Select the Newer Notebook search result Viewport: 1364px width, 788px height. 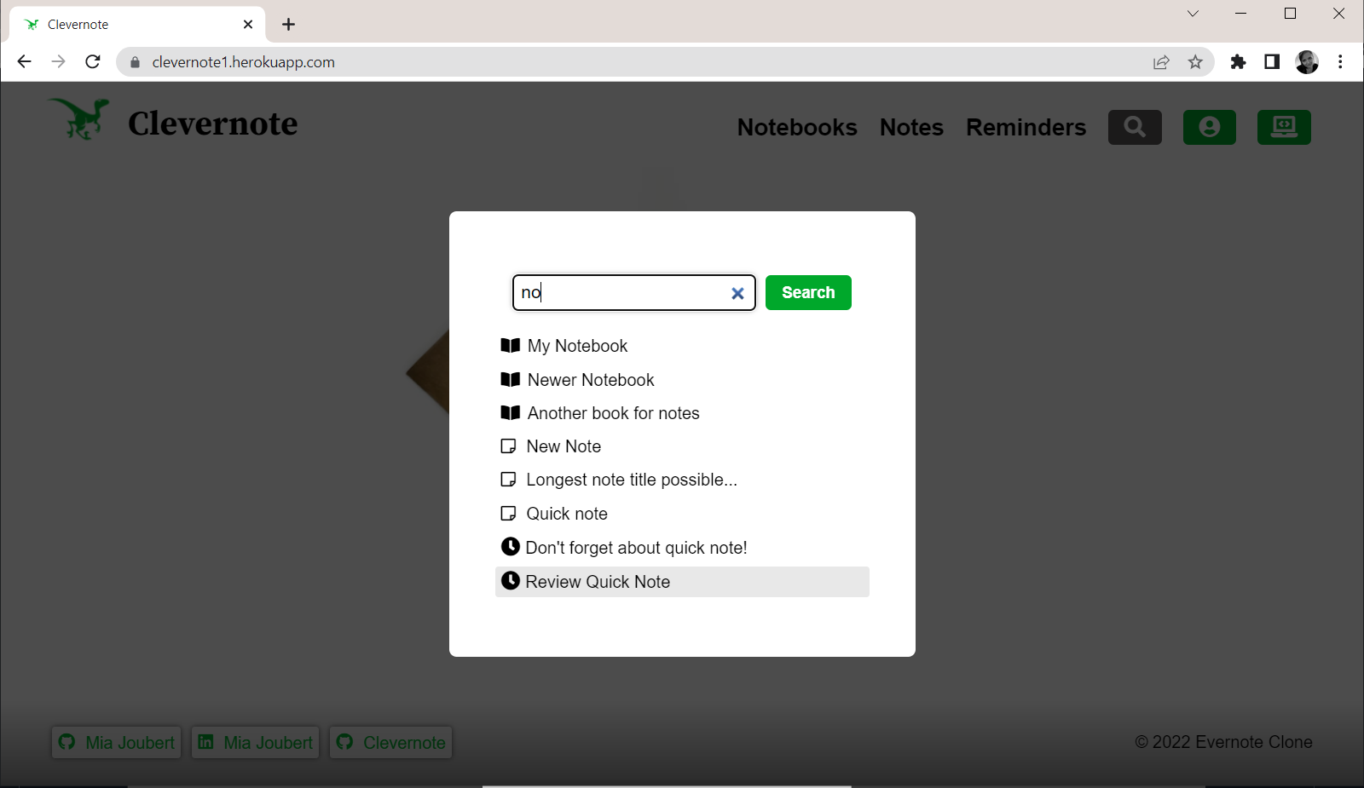pos(682,379)
